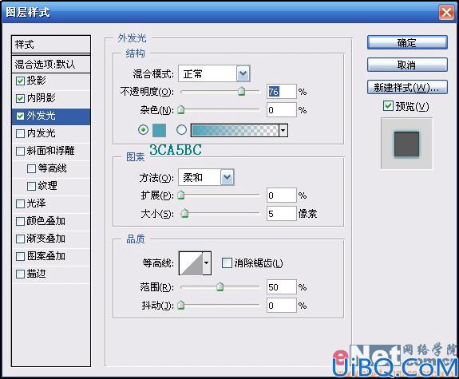Open the 内发光 settings row
The image size is (459, 379).
coord(51,133)
